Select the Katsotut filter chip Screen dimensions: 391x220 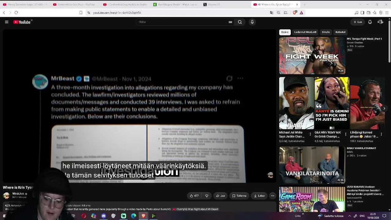(x=340, y=32)
